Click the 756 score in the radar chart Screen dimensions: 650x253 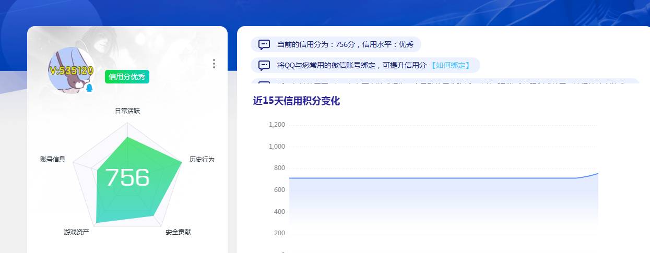tap(127, 177)
